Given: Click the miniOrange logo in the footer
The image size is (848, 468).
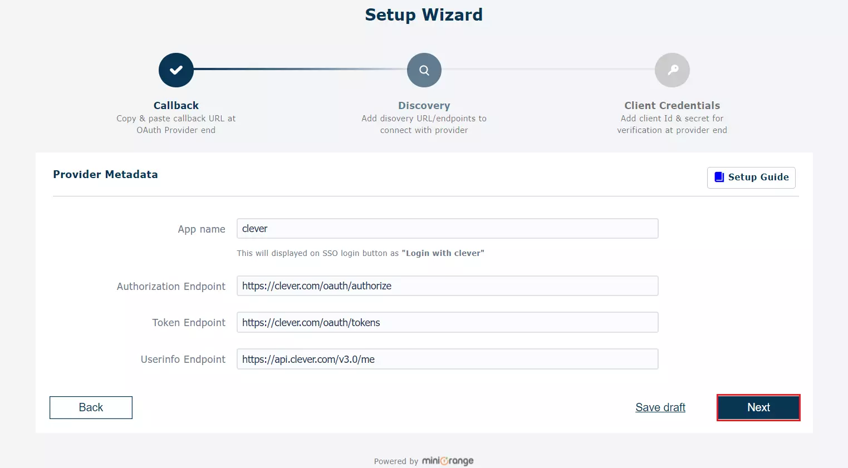Looking at the screenshot, I should coord(448,461).
